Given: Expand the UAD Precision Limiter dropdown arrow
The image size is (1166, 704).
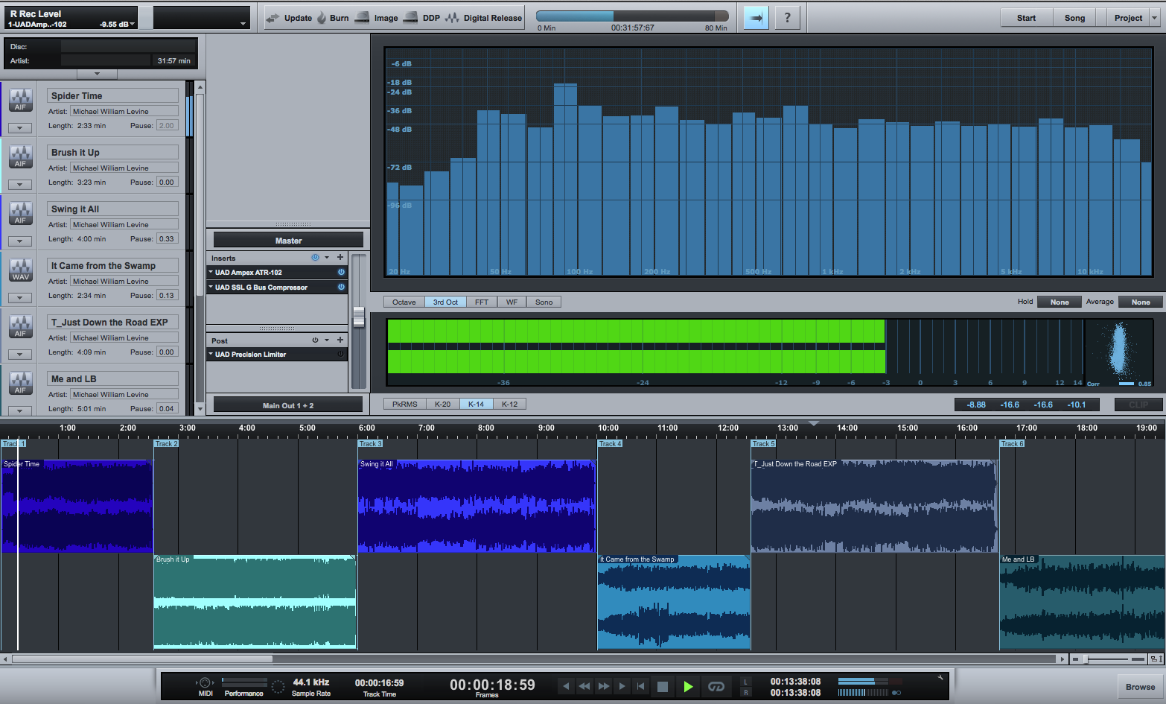Looking at the screenshot, I should [x=211, y=355].
